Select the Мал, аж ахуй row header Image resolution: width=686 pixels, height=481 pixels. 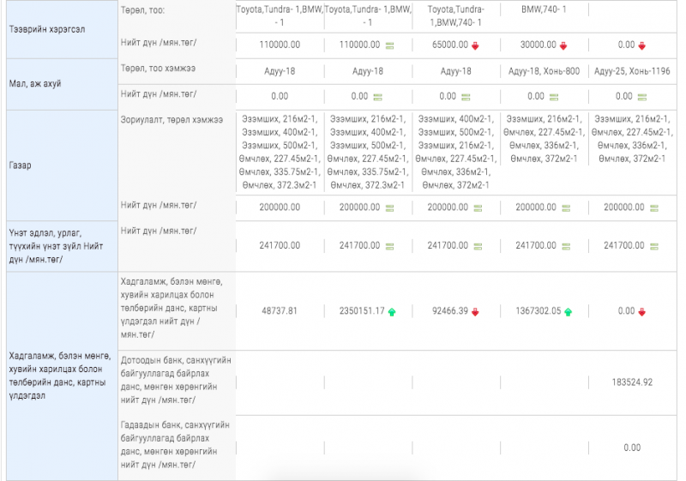point(60,84)
